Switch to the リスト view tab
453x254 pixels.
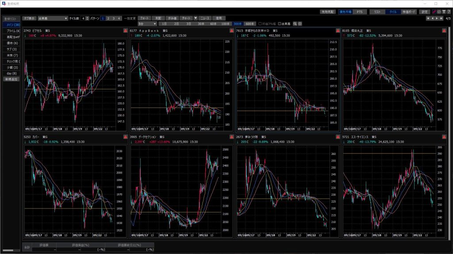[377, 12]
